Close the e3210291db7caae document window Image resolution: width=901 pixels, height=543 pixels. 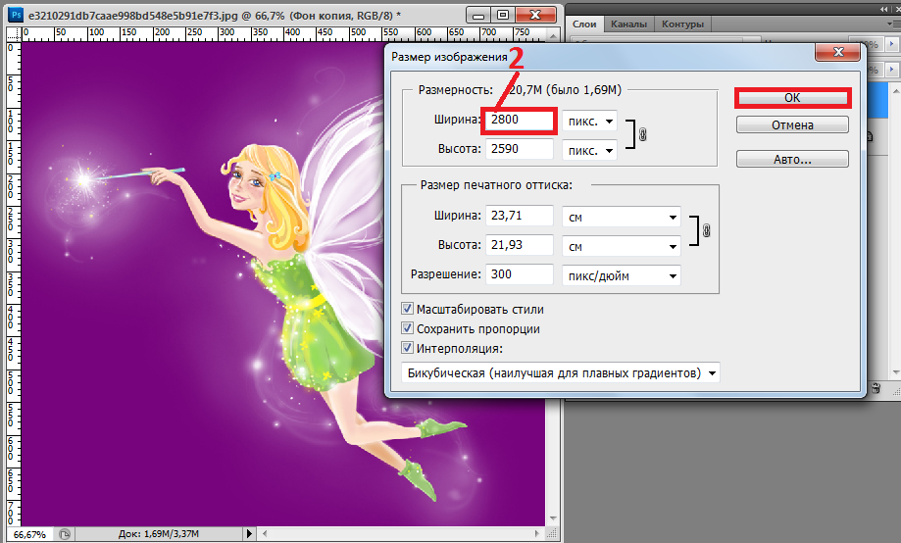[536, 15]
